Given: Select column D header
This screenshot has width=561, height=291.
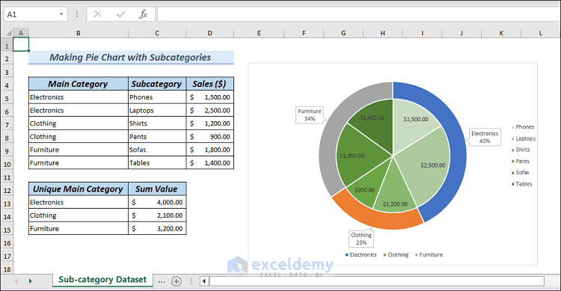Looking at the screenshot, I should tap(209, 33).
